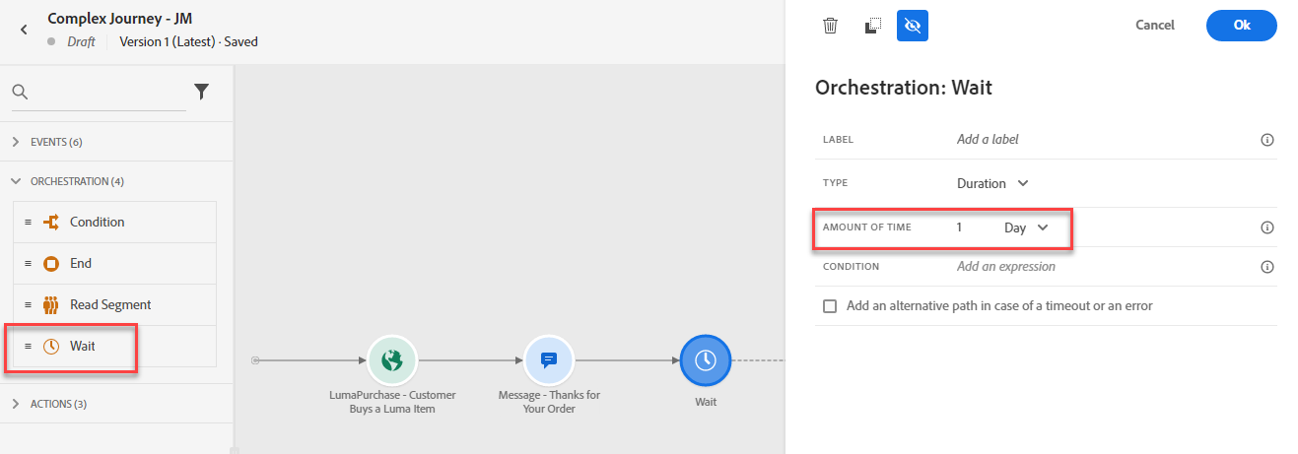Click LumaPurchase - Customer Buys a Luma Item label
Screen dimensions: 1298x454
tap(392, 402)
